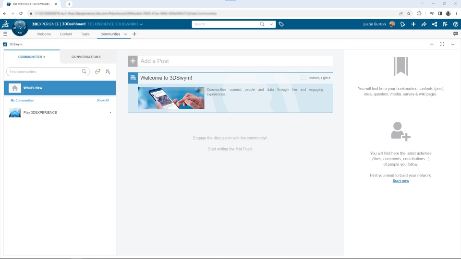The height and width of the screenshot is (259, 461).
Task: Click the Welcome to 3DSwym post icon
Action: click(133, 78)
